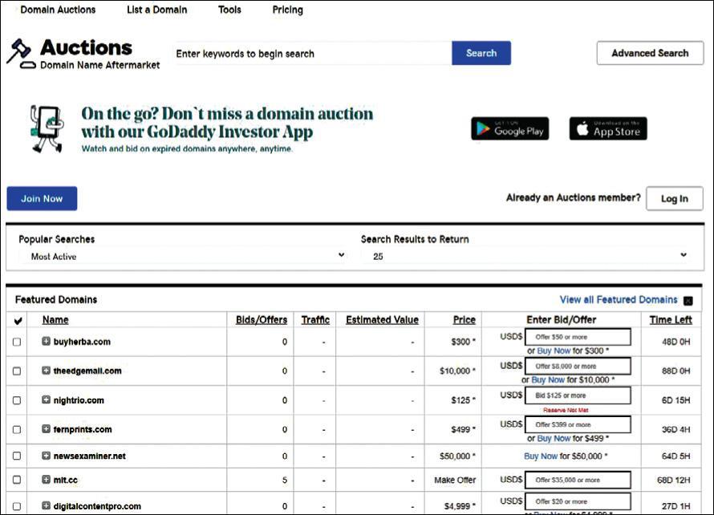Open the Popular Searches dropdown
This screenshot has width=714, height=515.
[x=182, y=256]
